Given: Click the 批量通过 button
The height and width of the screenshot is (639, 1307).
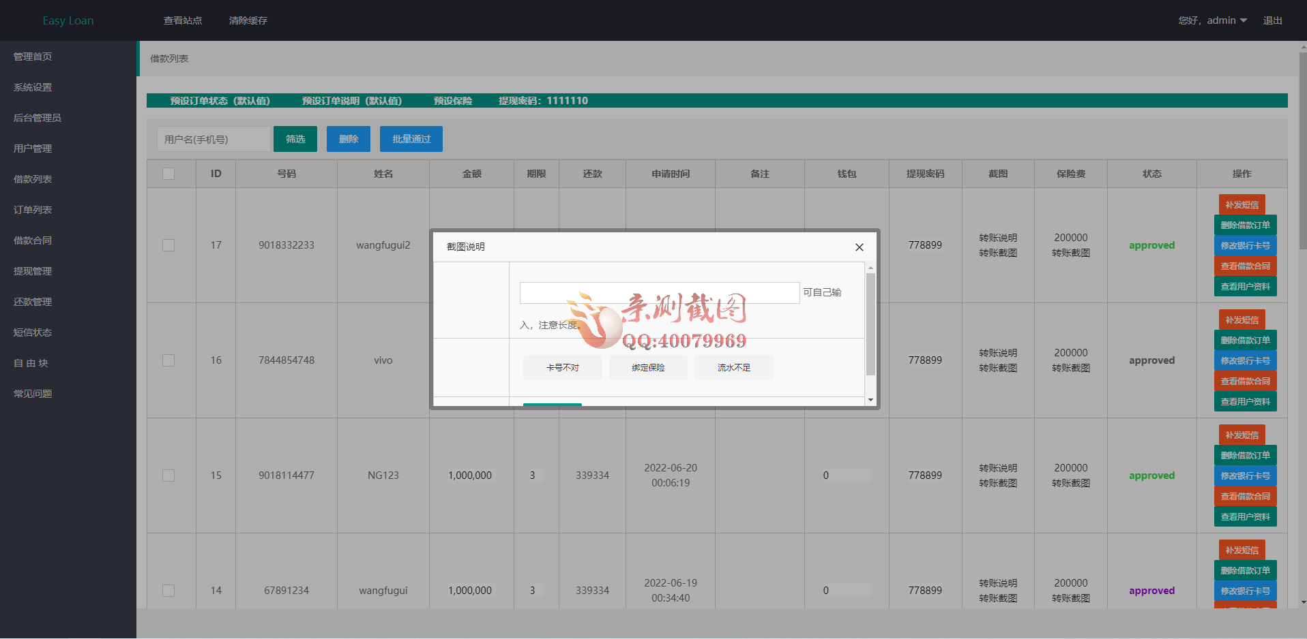Looking at the screenshot, I should pos(411,139).
